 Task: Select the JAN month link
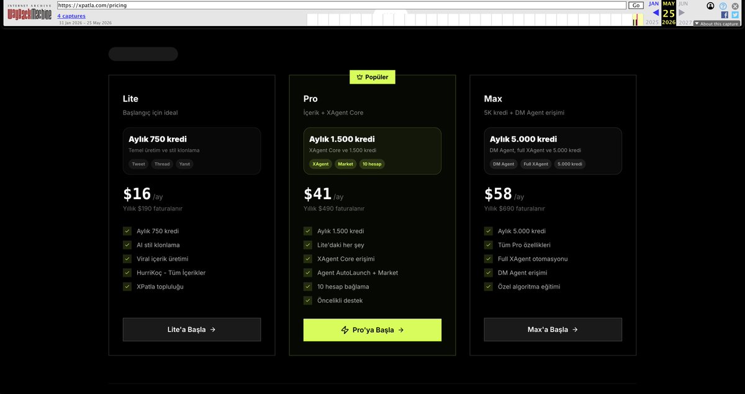(x=654, y=4)
